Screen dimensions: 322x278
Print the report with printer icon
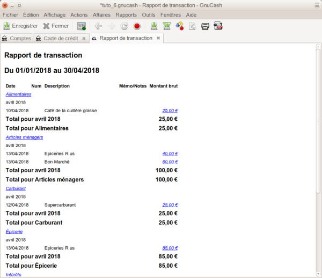coord(205,26)
